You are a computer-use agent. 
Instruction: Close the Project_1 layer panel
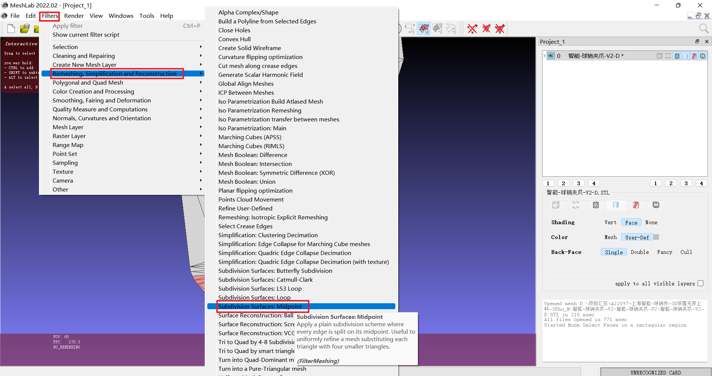click(x=707, y=42)
